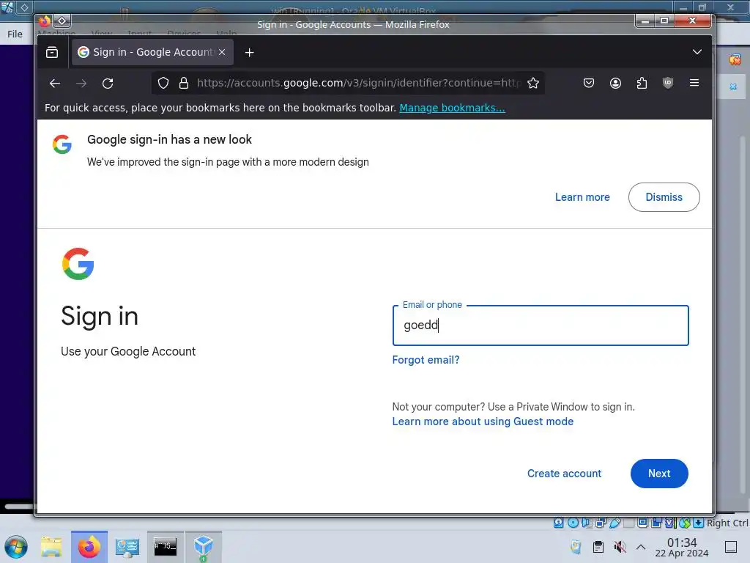Toggle the pin button on the VirtualBox title bar
Image resolution: width=750 pixels, height=563 pixels.
[24, 7]
